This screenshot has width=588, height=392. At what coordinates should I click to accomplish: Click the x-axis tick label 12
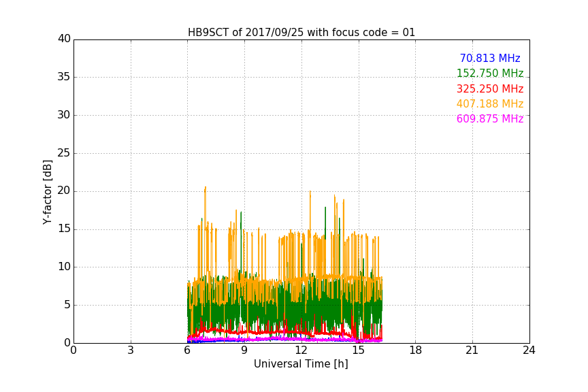point(301,350)
